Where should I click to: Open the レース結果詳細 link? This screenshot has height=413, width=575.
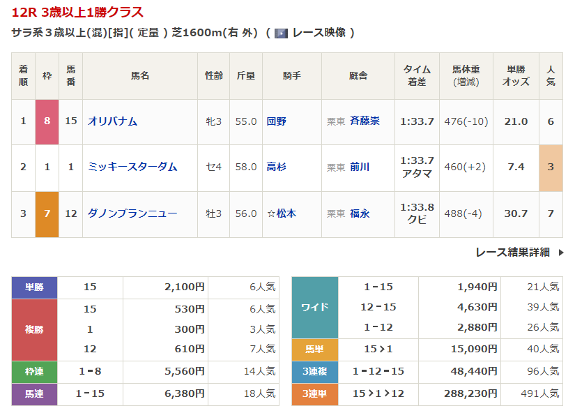(x=512, y=253)
